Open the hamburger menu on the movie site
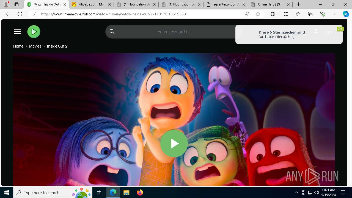The height and width of the screenshot is (198, 352). click(17, 32)
